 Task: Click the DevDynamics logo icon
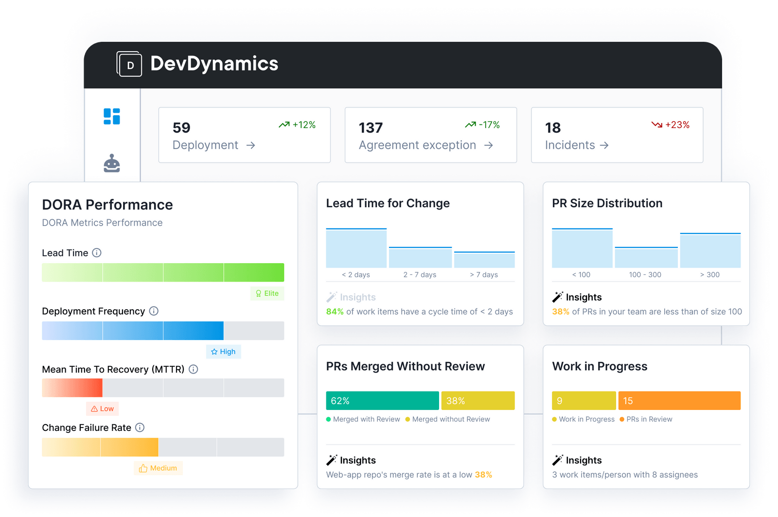tap(129, 64)
